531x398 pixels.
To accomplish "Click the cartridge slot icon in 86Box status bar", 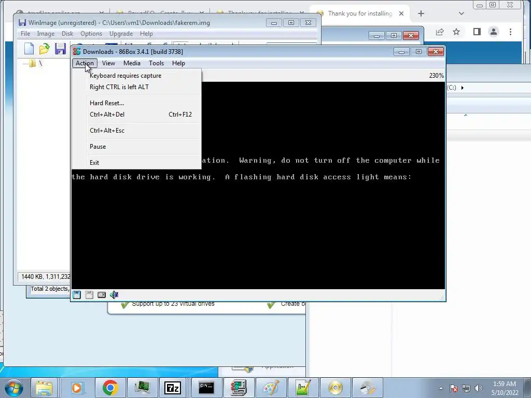I will pyautogui.click(x=89, y=295).
